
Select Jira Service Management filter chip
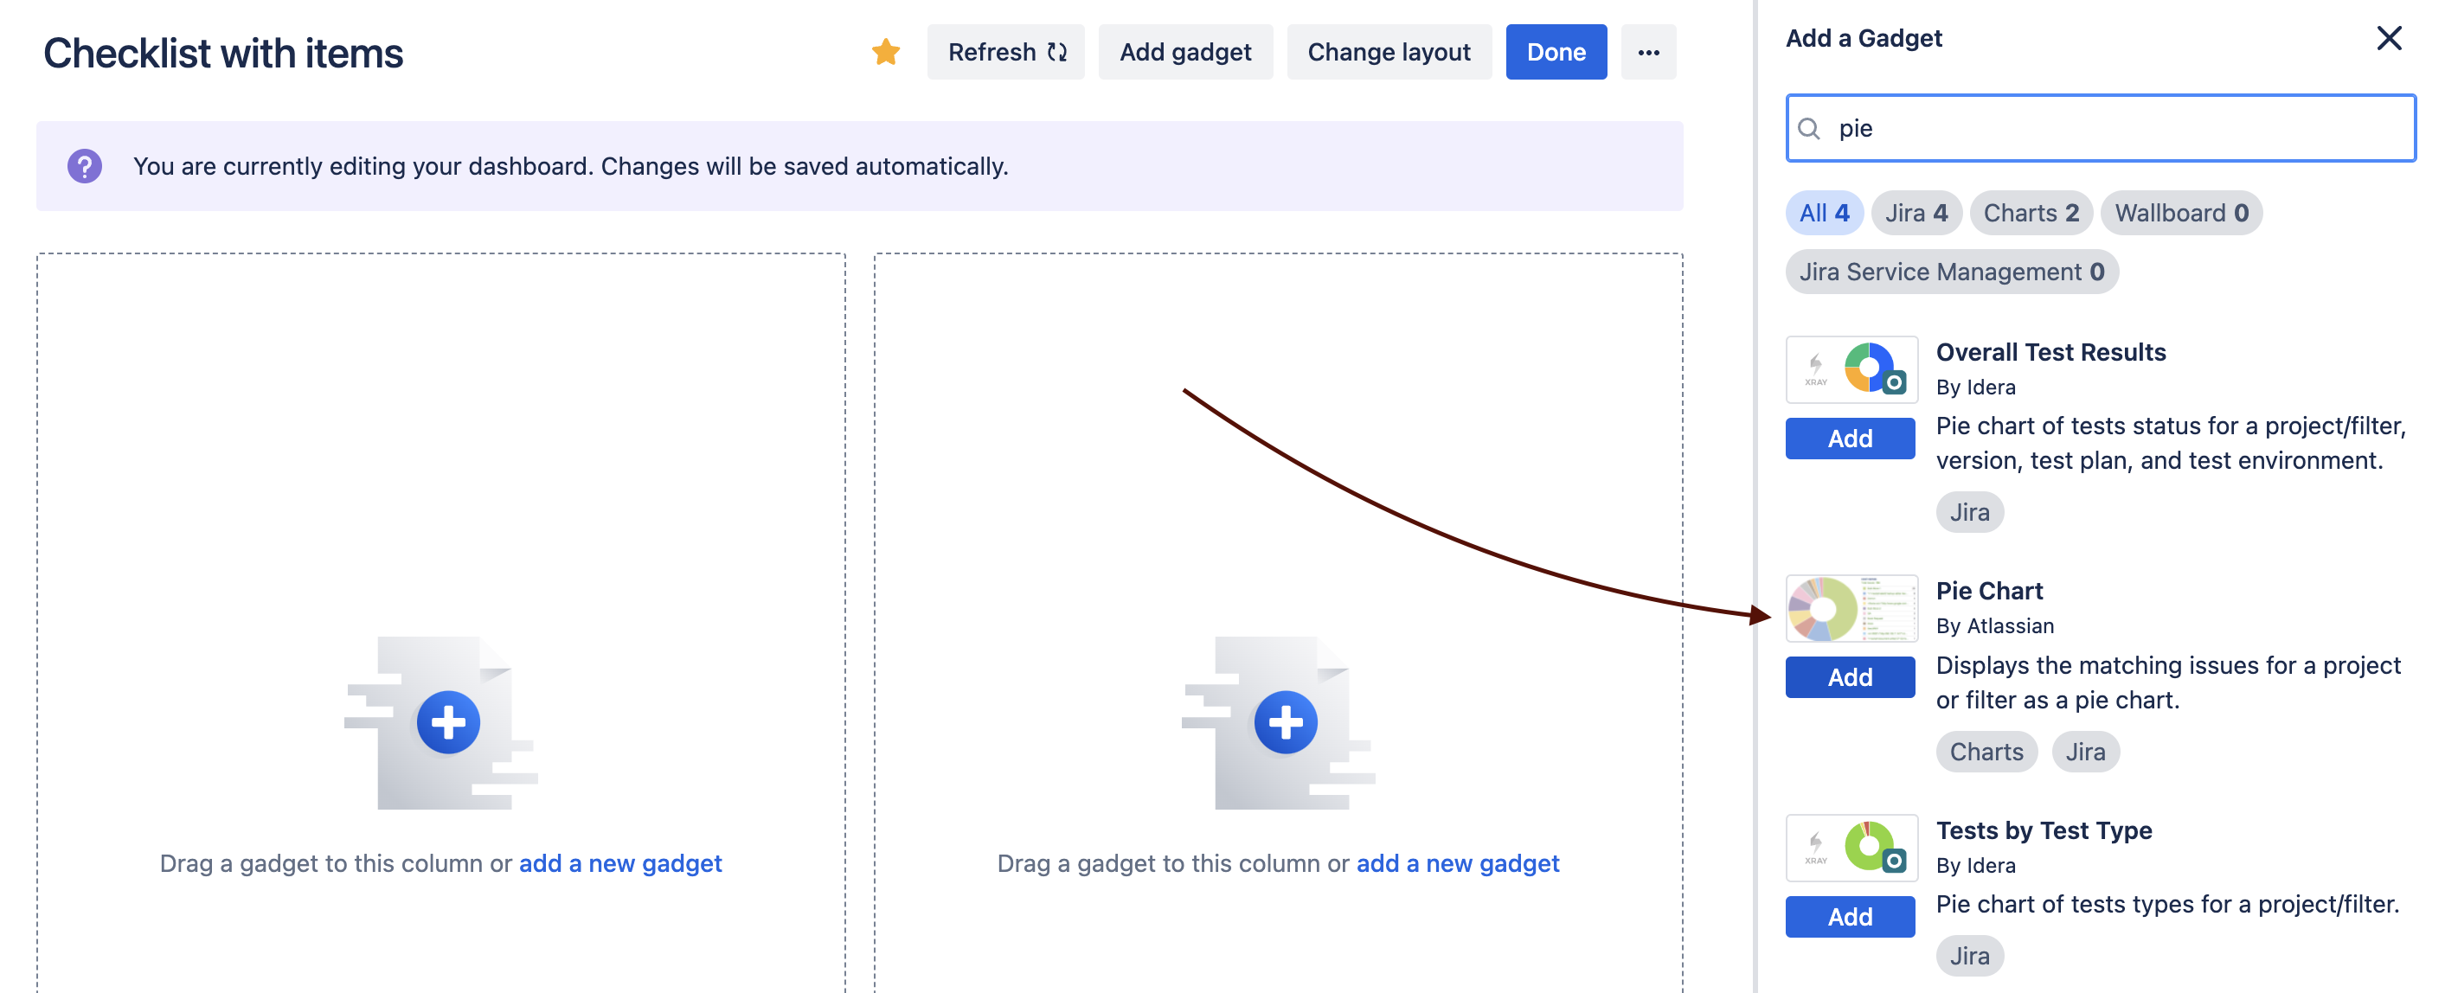coord(1950,272)
